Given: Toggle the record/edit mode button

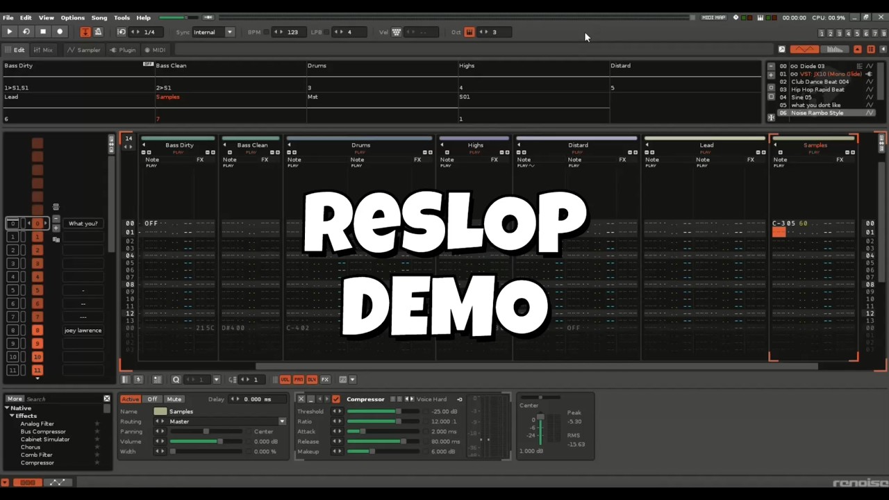Looking at the screenshot, I should tap(60, 32).
